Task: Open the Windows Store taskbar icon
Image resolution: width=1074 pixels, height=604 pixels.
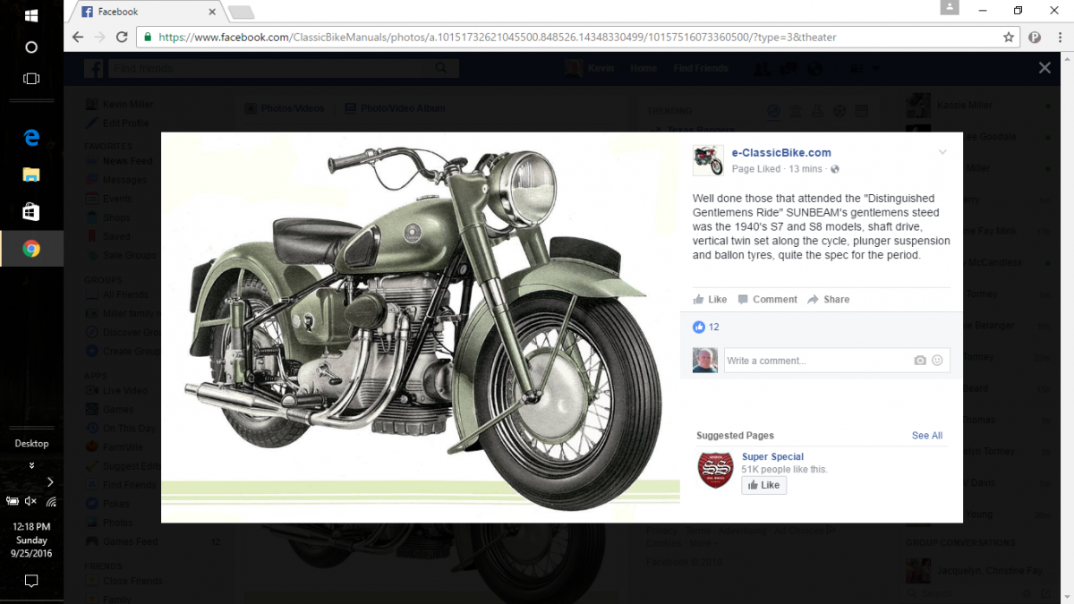Action: (31, 211)
